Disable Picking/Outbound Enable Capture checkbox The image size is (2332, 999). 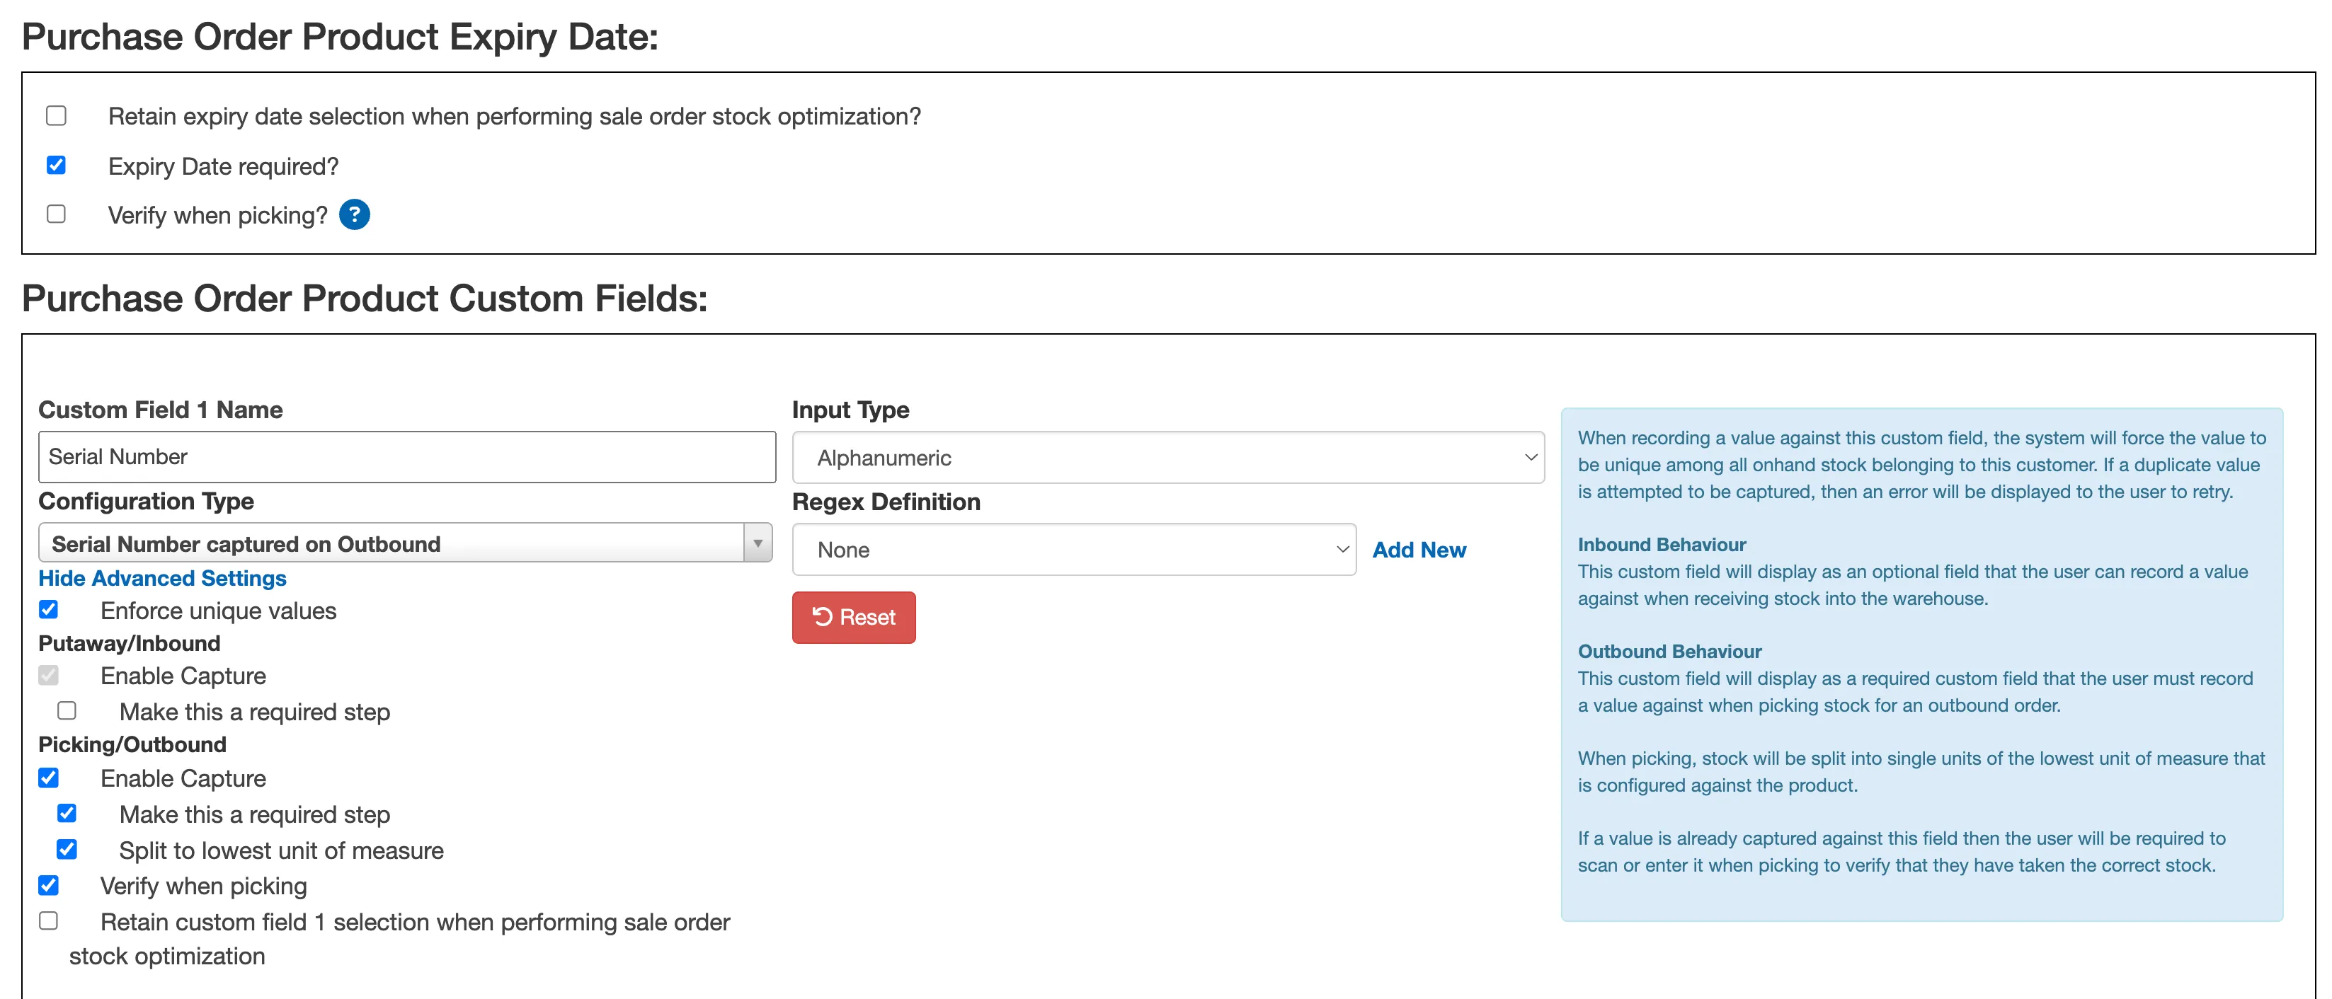pyautogui.click(x=49, y=778)
